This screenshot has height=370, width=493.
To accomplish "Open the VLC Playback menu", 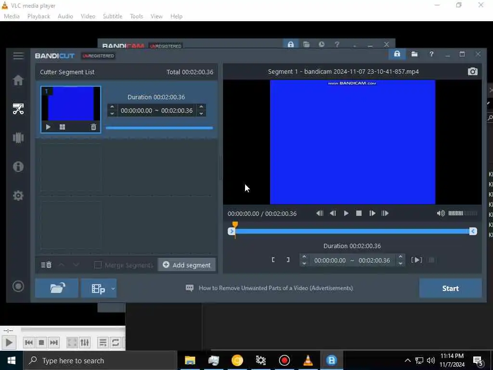I will [39, 16].
